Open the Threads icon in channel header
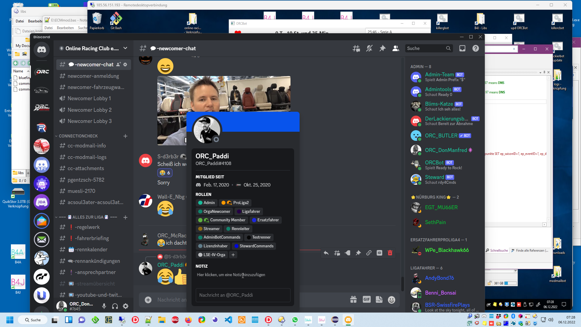The width and height of the screenshot is (581, 327). (x=356, y=48)
